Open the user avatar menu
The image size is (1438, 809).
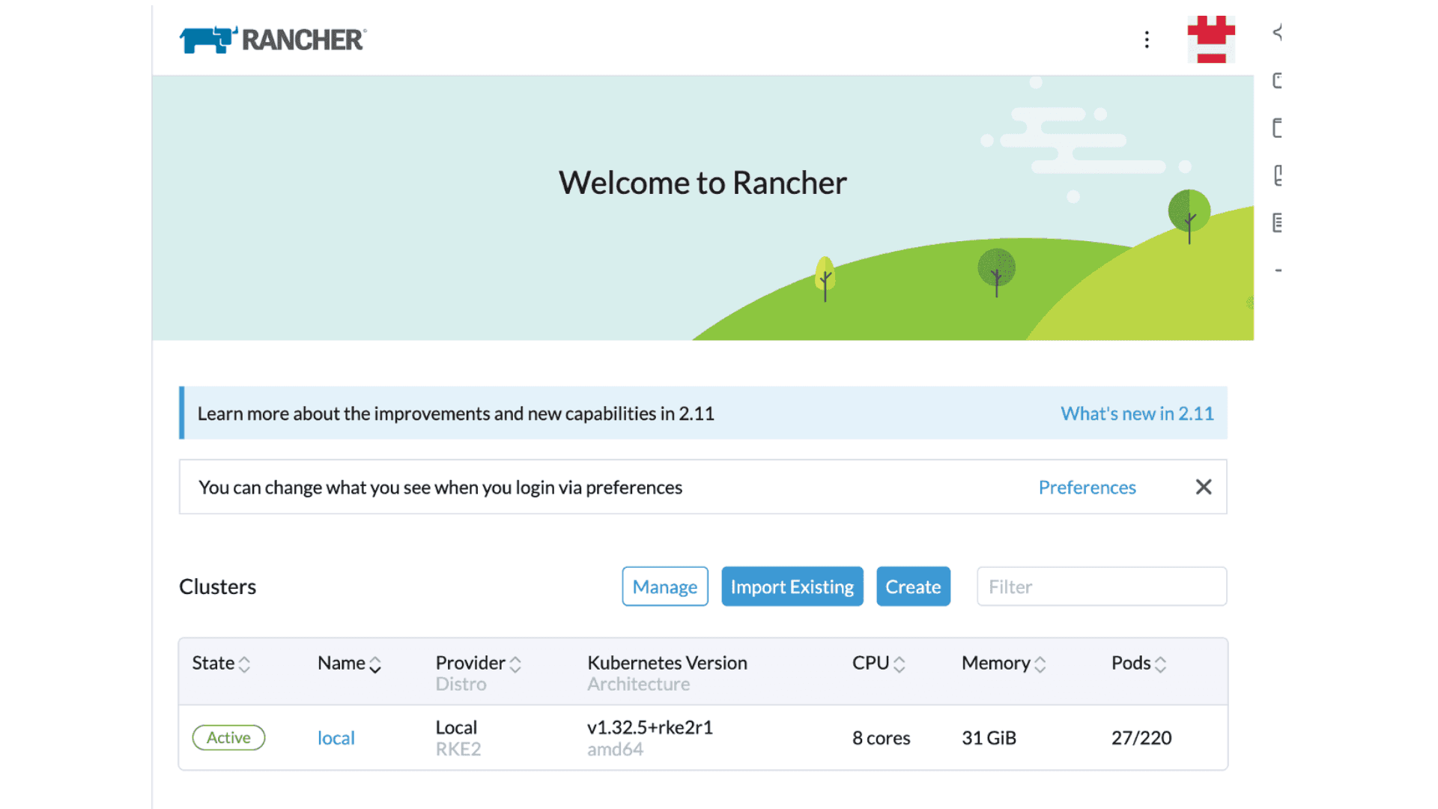(1211, 40)
